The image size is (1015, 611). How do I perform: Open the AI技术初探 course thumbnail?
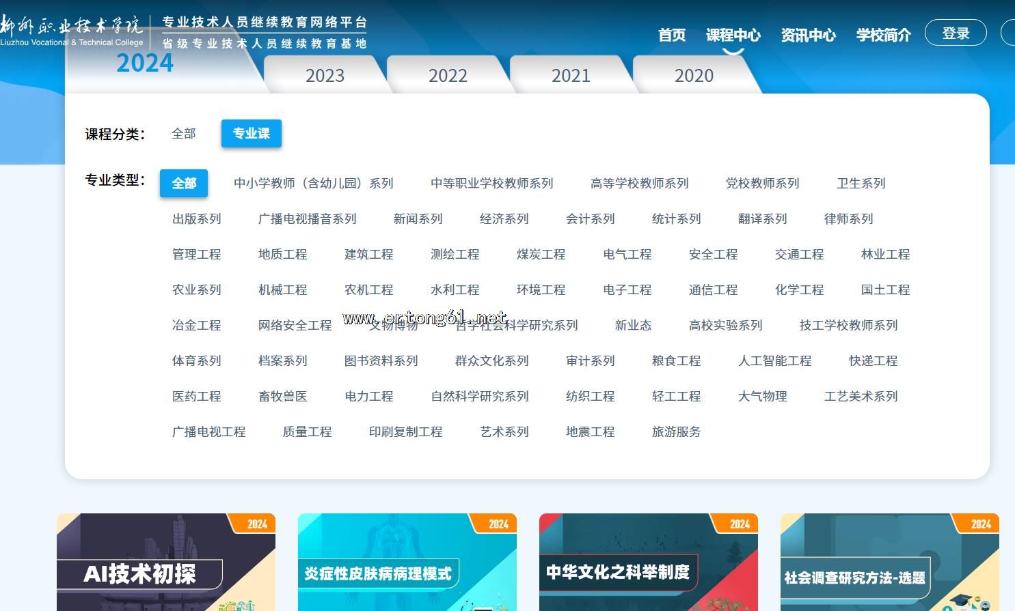click(x=166, y=563)
